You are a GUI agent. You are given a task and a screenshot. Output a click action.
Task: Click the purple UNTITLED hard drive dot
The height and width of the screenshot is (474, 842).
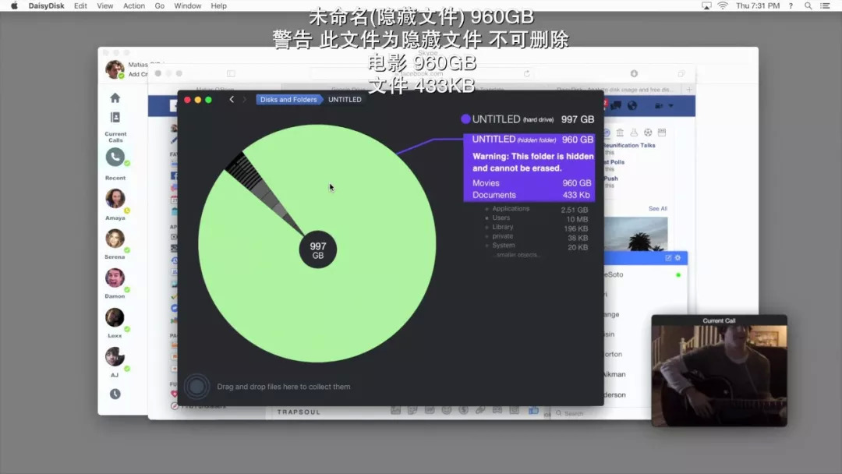point(465,119)
